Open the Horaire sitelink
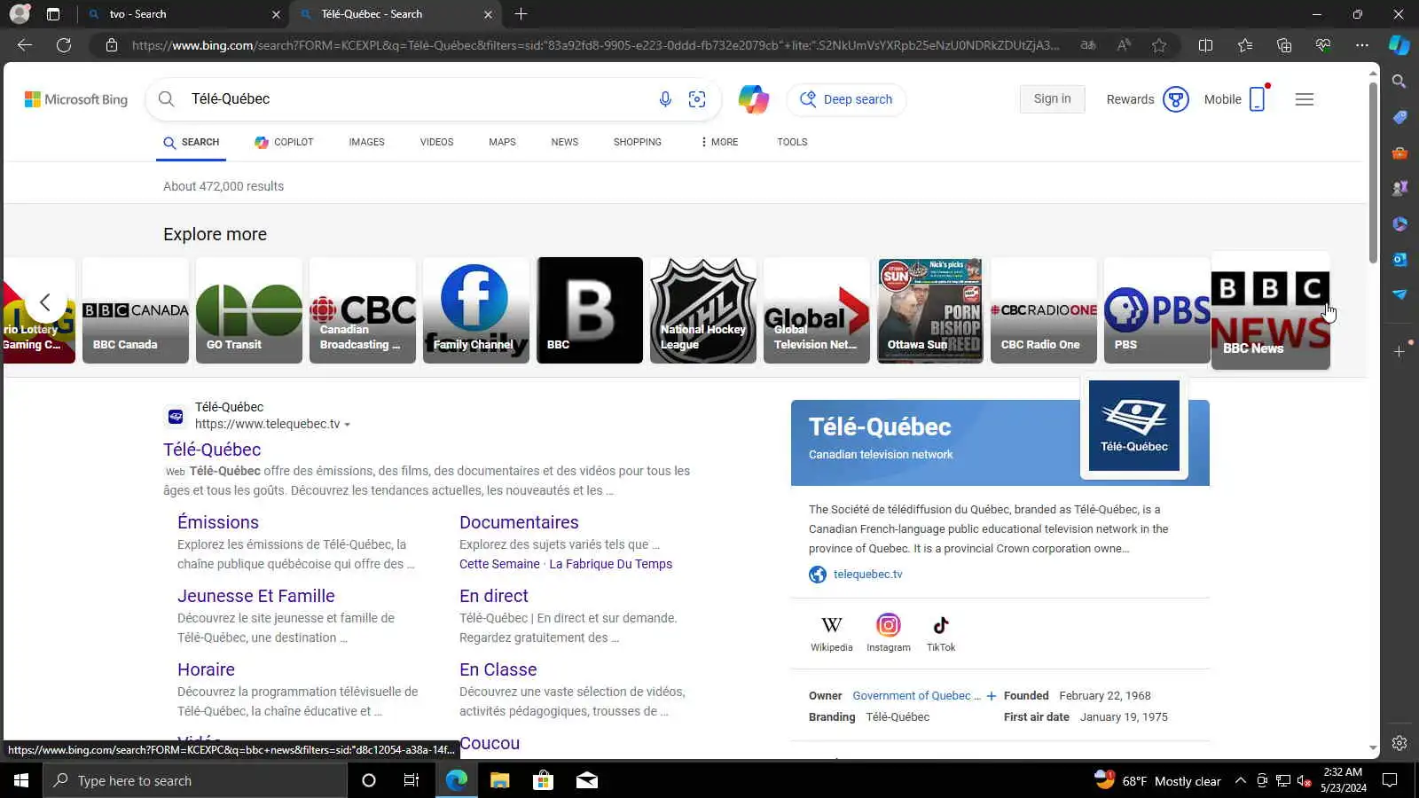The height and width of the screenshot is (798, 1419). click(206, 669)
